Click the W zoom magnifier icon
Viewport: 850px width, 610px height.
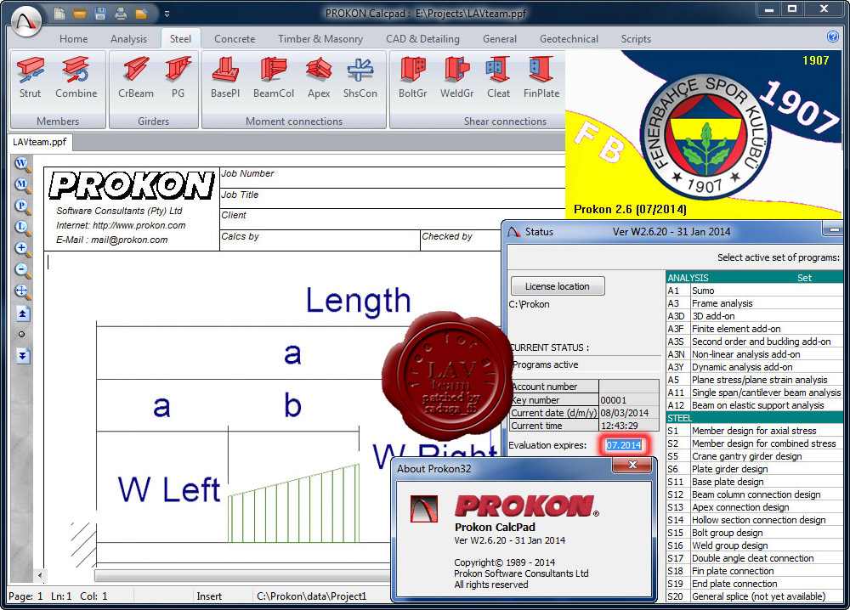pos(22,164)
